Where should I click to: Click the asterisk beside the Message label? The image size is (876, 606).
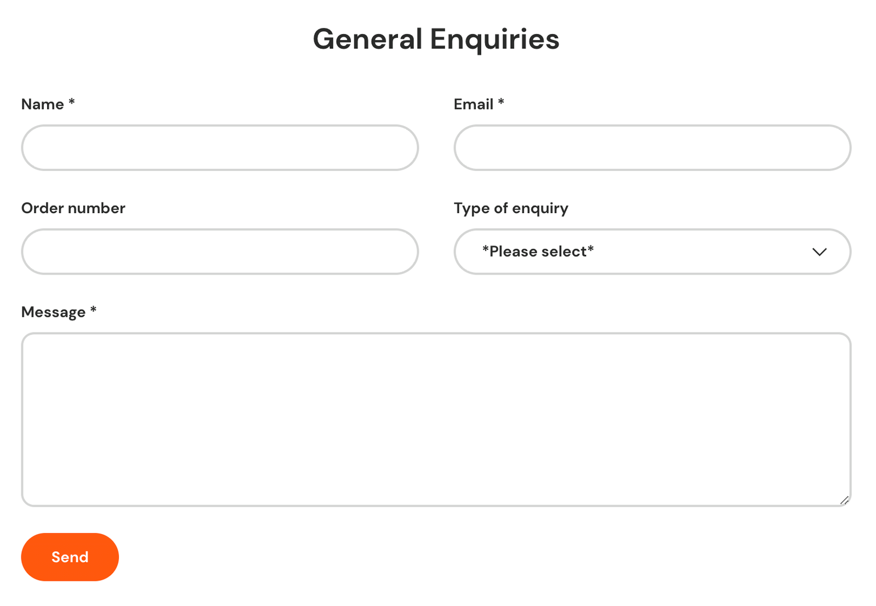pos(94,310)
